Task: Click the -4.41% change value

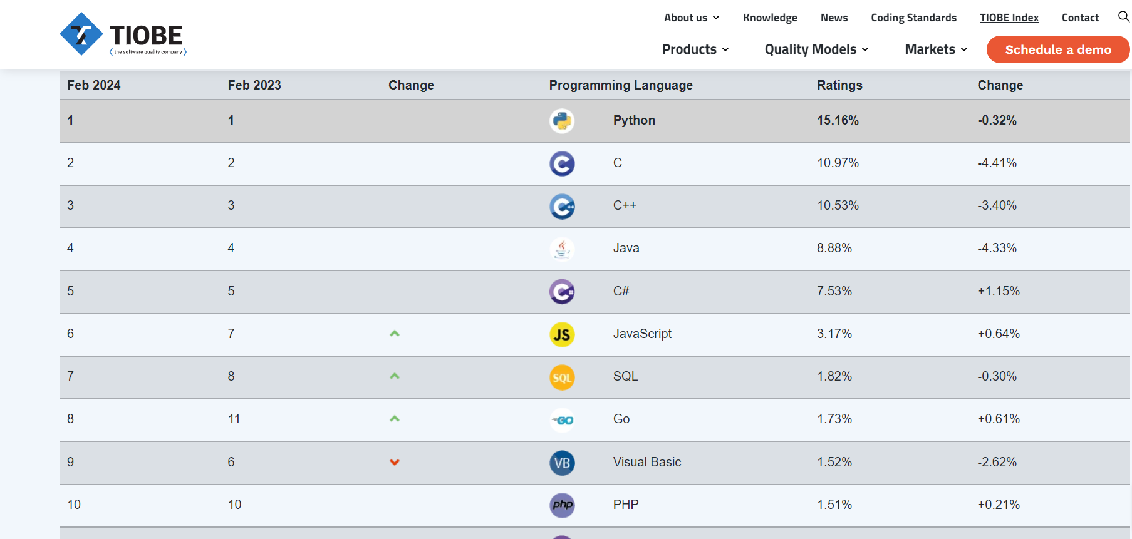Action: coord(997,163)
